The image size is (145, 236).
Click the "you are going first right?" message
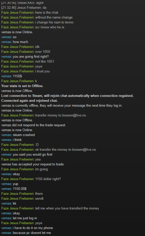click(31, 57)
